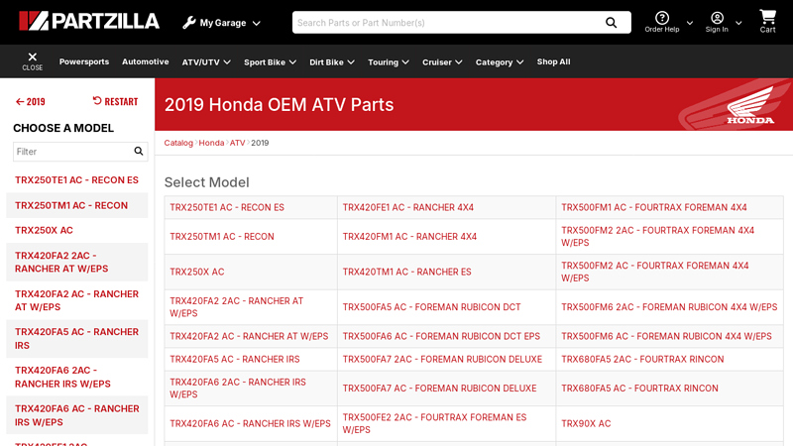Expand the Sign In chevron

[x=738, y=23]
